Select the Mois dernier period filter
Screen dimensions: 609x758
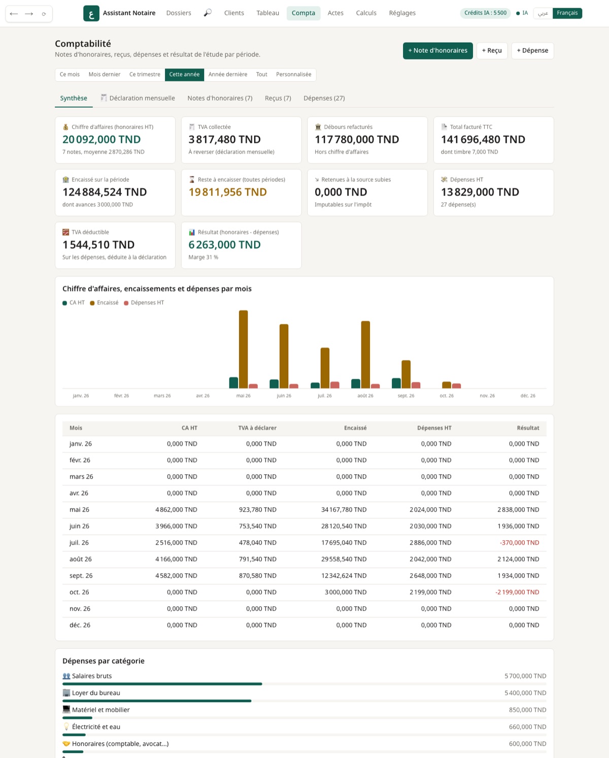(x=105, y=75)
